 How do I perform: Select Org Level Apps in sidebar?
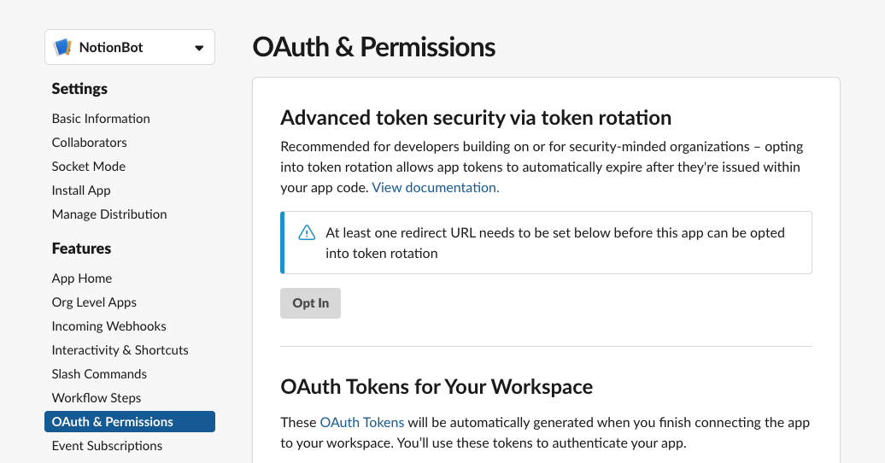coord(94,302)
